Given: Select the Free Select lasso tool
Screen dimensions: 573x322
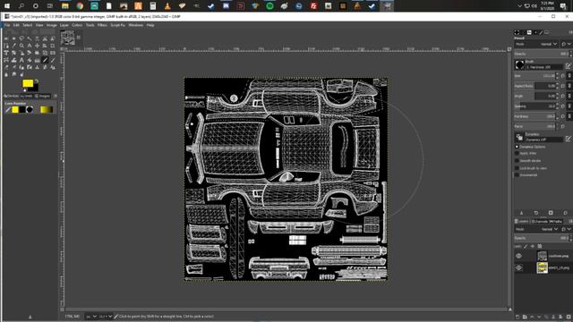Looking at the screenshot, I should [x=21, y=38].
